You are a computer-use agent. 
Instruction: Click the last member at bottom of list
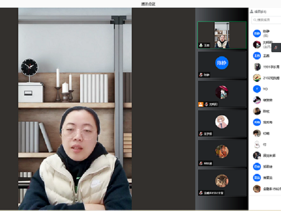257,189
